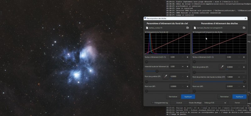Screen dimensions: 251x116
Task: Click the starmask file document icon
Action: pyautogui.click(x=195, y=28)
